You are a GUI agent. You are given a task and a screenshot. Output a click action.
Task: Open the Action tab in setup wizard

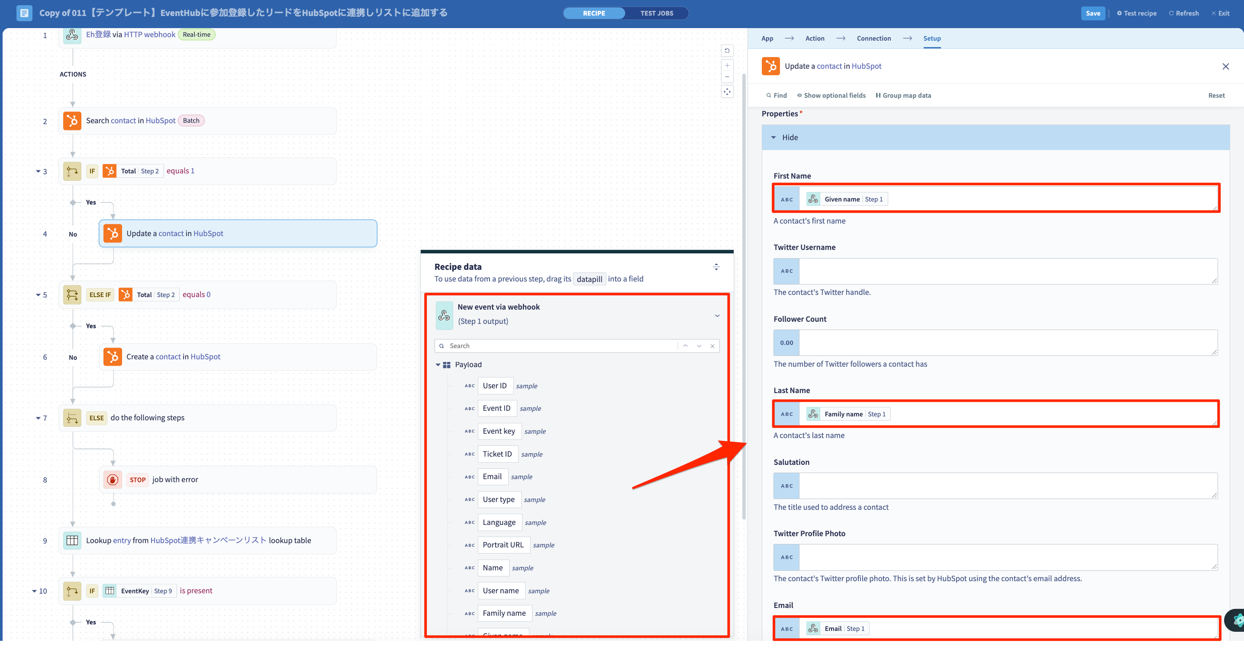click(x=815, y=38)
